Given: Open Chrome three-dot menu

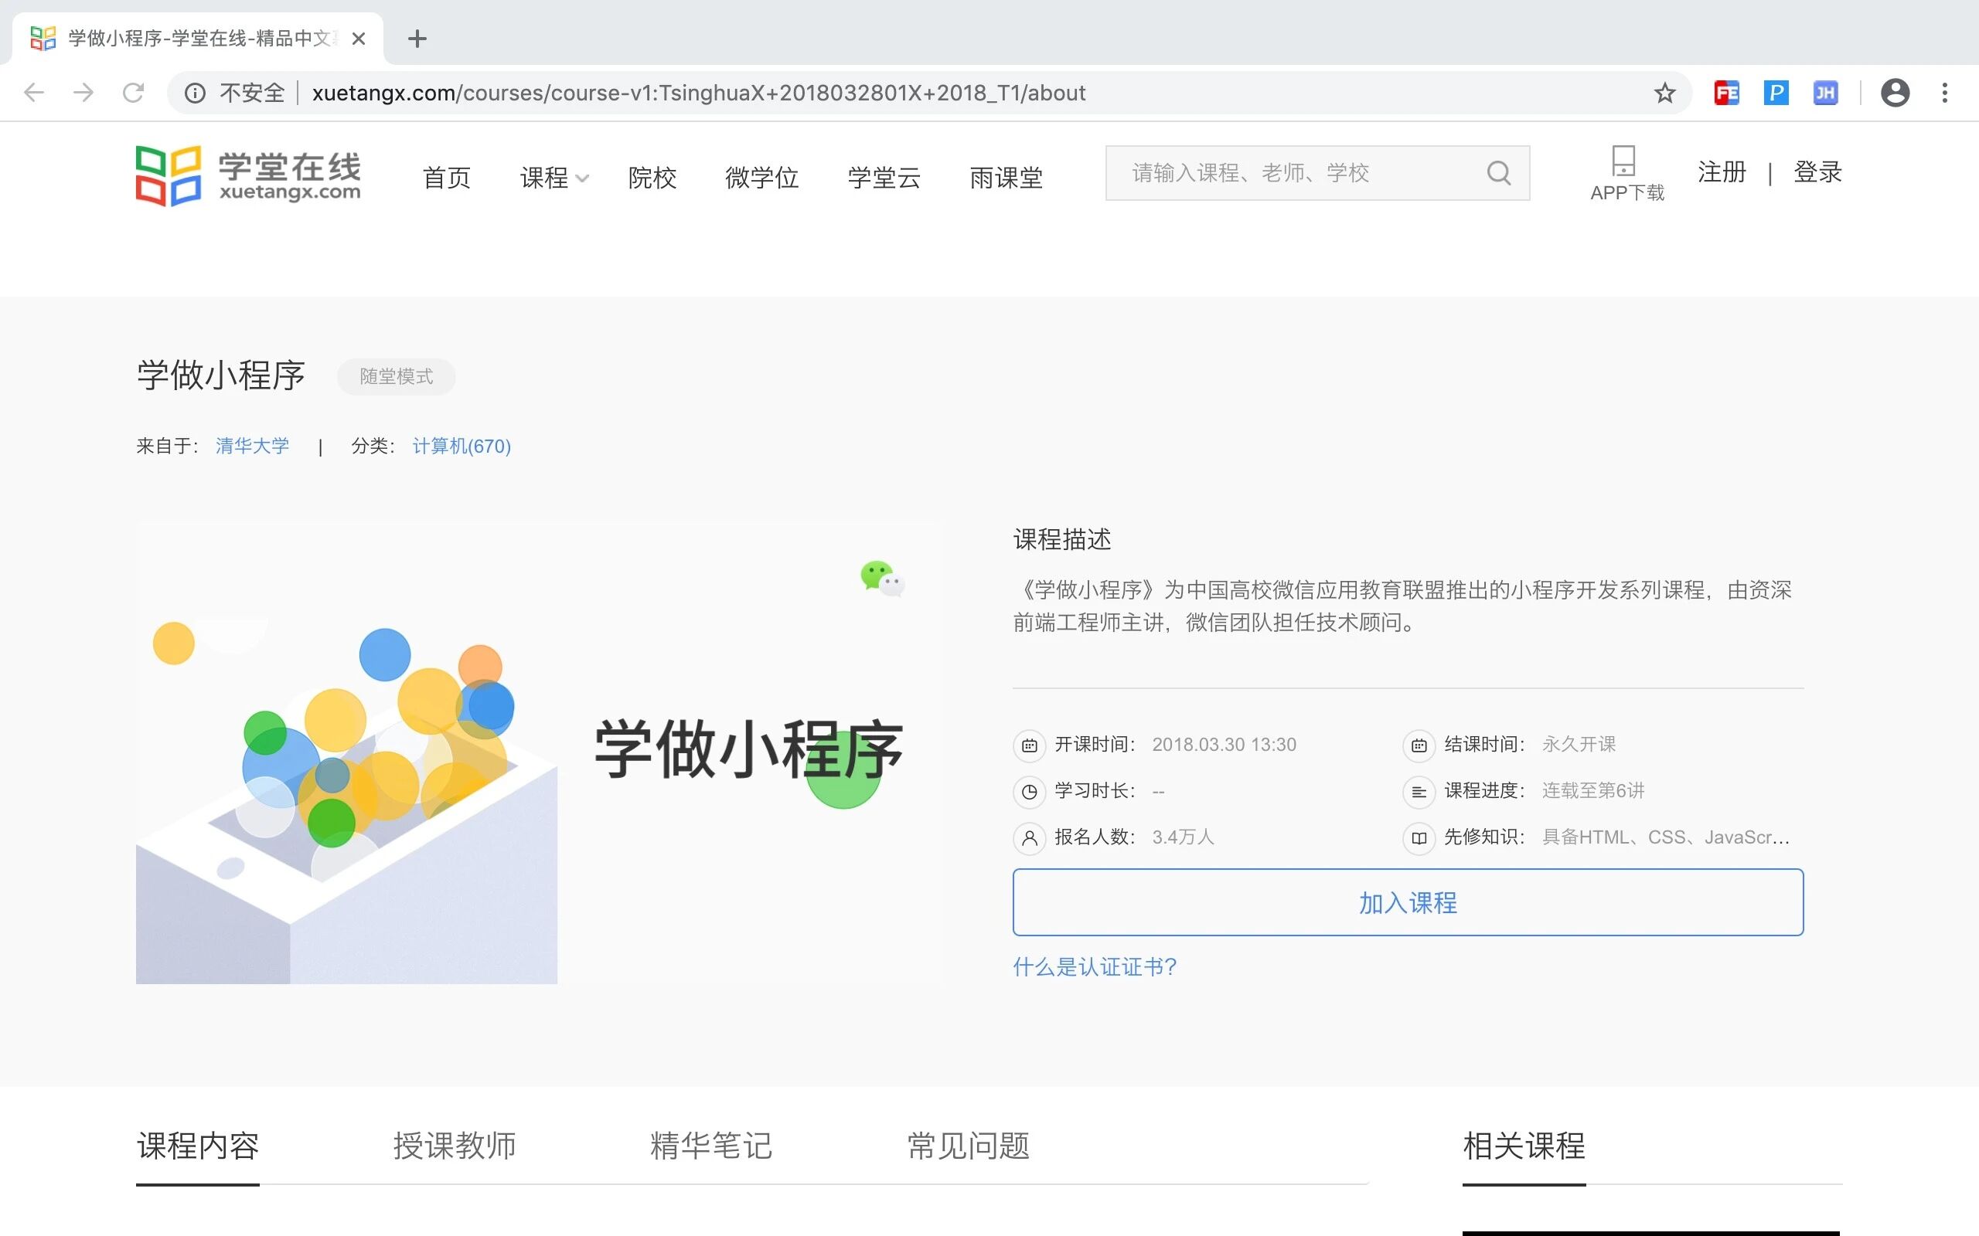Looking at the screenshot, I should click(1945, 93).
